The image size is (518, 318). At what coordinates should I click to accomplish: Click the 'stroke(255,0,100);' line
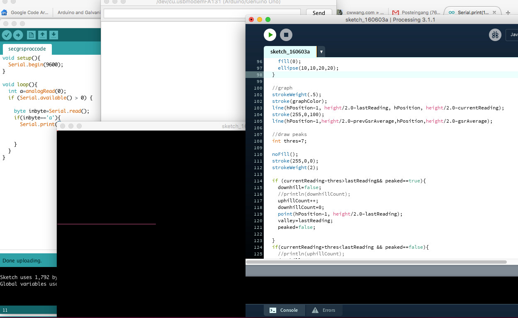click(298, 114)
